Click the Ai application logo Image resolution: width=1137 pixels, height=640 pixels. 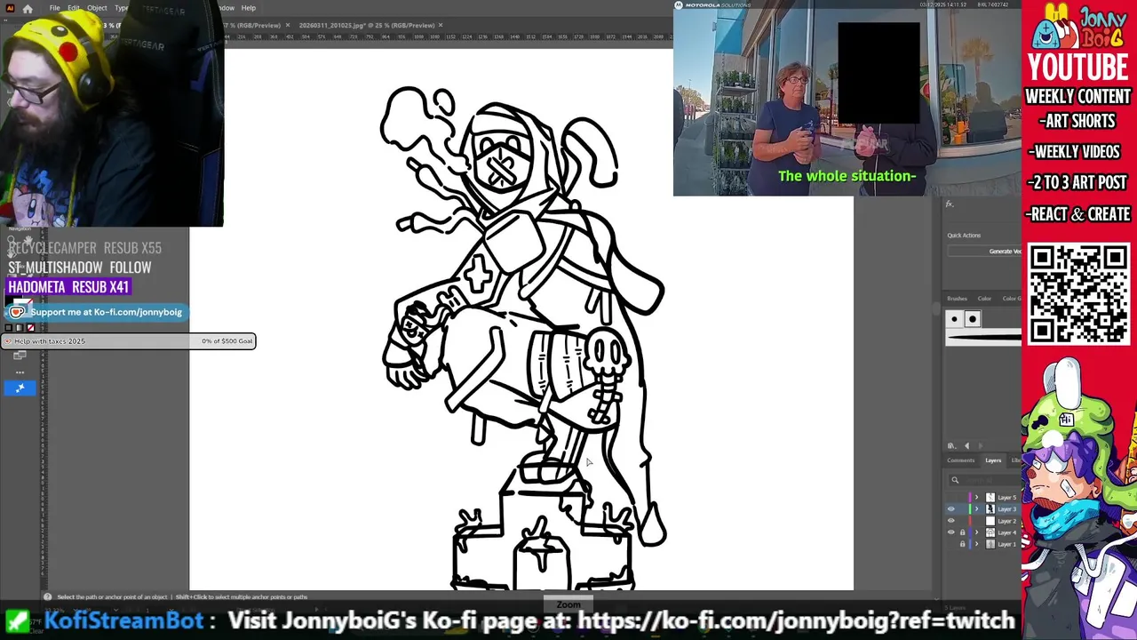[10, 8]
